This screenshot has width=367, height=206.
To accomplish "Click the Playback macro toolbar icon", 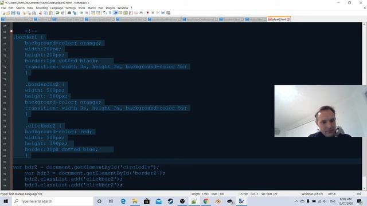I will [158, 13].
